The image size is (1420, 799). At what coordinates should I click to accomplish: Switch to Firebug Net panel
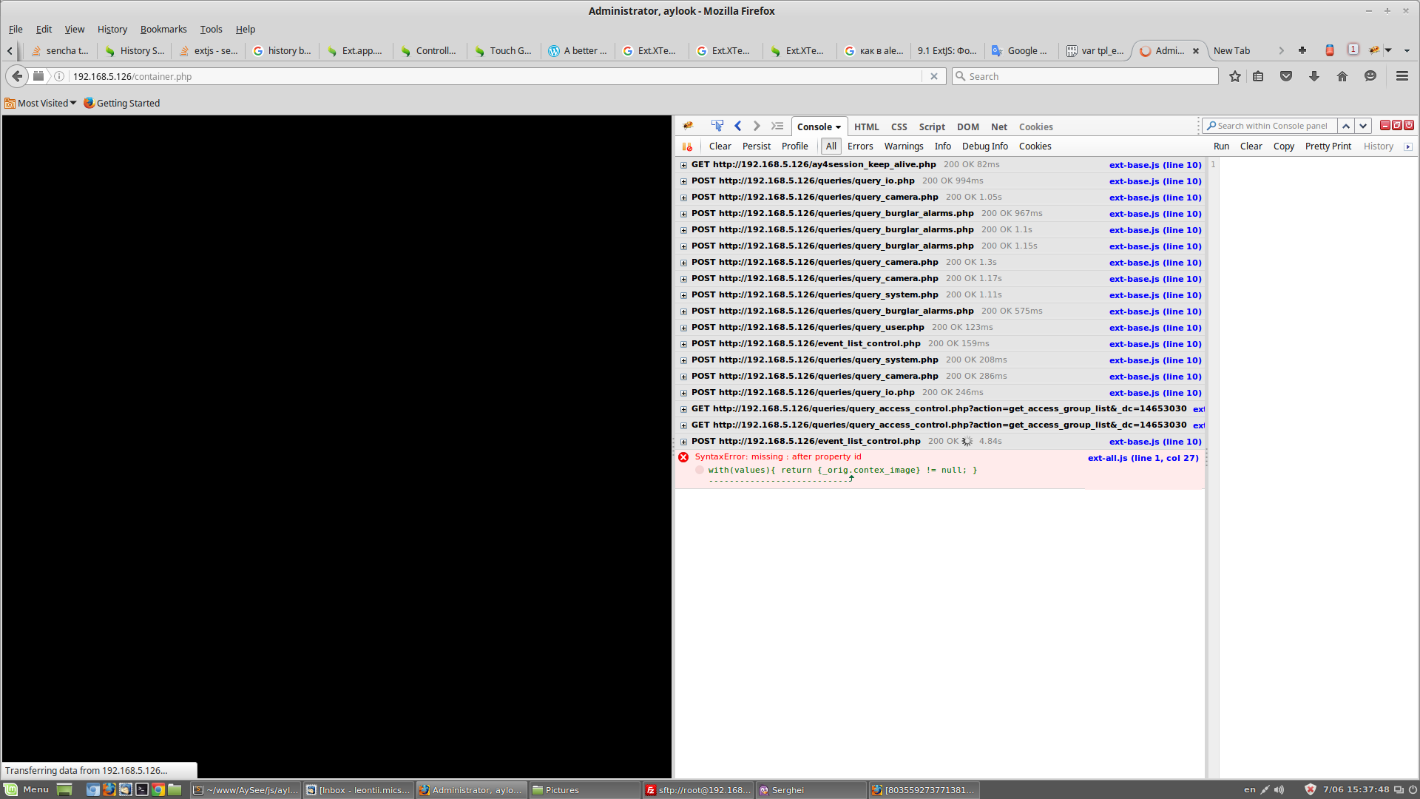[x=998, y=127]
